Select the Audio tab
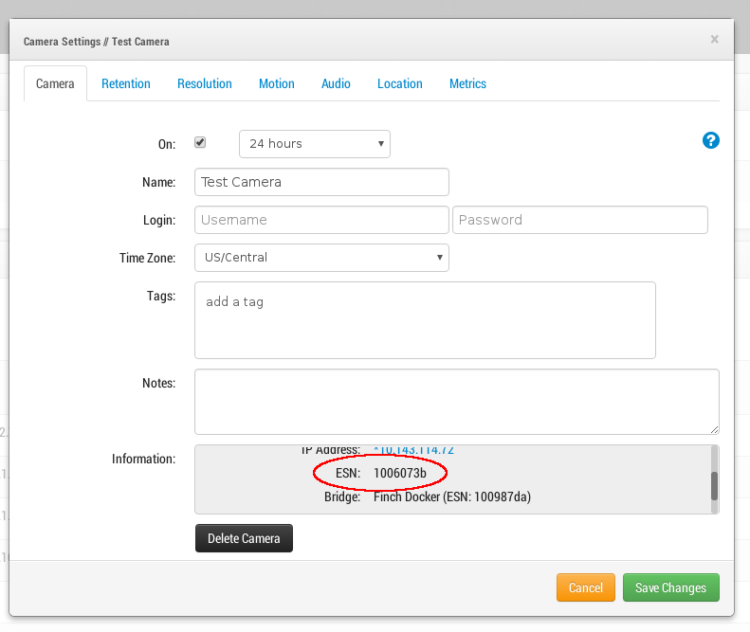Image resolution: width=750 pixels, height=632 pixels. point(336,83)
